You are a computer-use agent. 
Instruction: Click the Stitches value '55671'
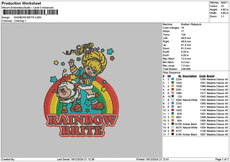pyautogui.click(x=224, y=3)
